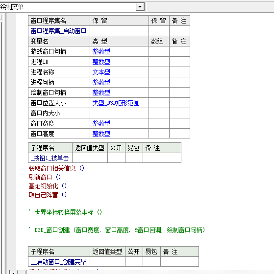Click the 数组 column header
274x274 pixels.
(159, 42)
